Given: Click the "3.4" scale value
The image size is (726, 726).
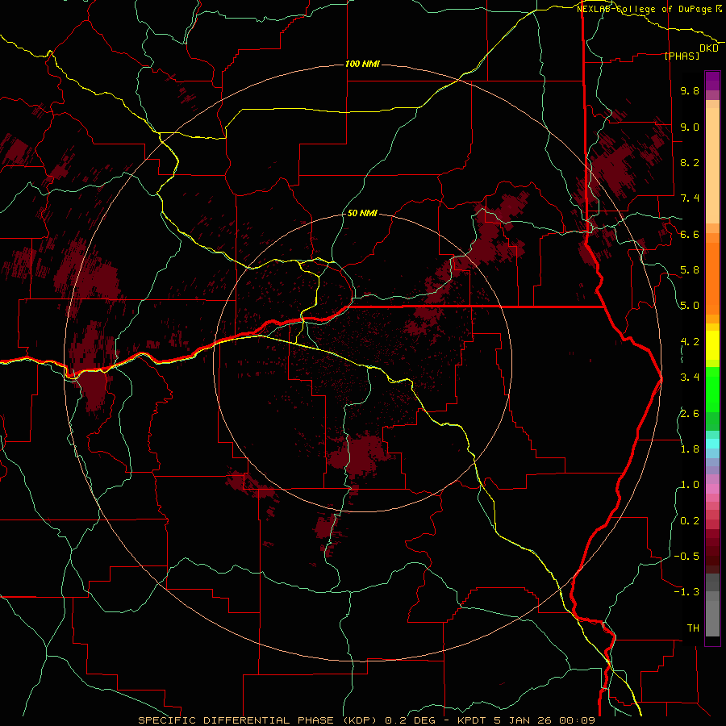Looking at the screenshot, I should 690,378.
